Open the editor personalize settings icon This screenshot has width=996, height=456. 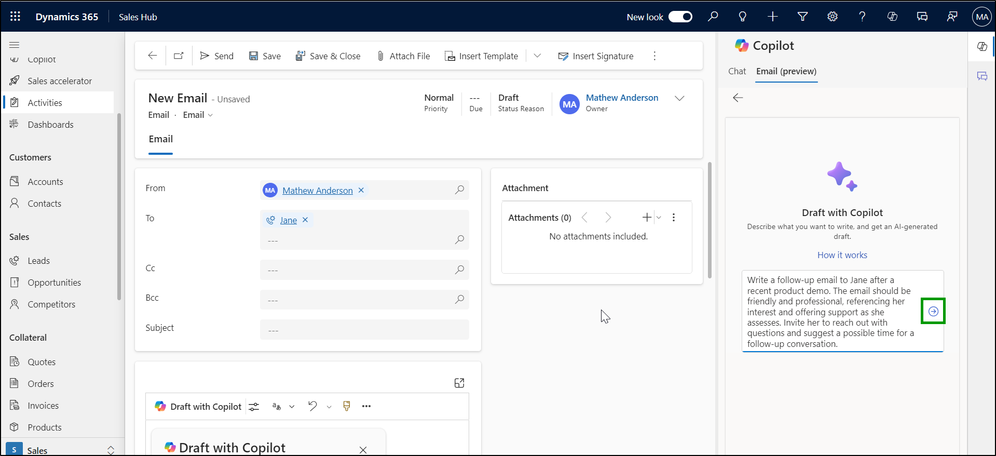254,407
